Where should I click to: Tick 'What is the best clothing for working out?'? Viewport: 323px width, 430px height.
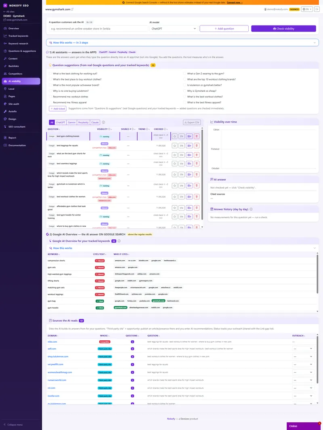click(x=50, y=74)
